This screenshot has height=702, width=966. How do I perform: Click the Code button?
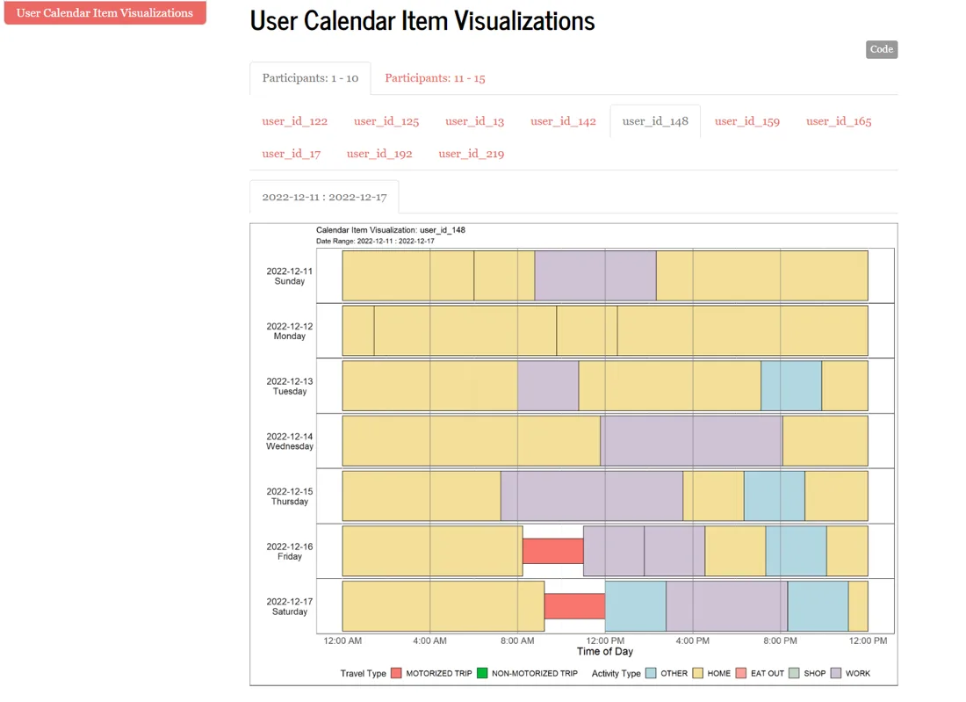point(881,49)
